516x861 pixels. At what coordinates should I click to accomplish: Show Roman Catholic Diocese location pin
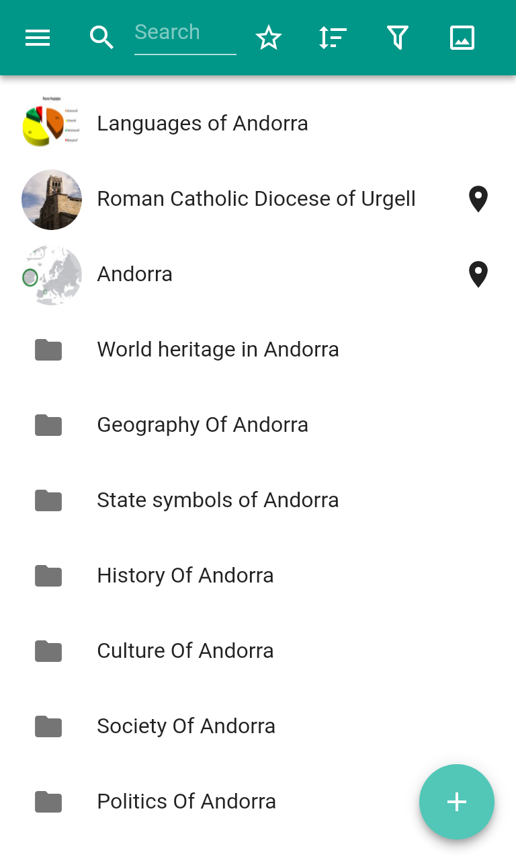tap(478, 199)
